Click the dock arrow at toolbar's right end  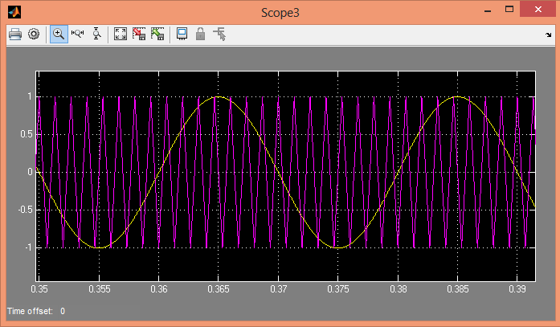548,35
